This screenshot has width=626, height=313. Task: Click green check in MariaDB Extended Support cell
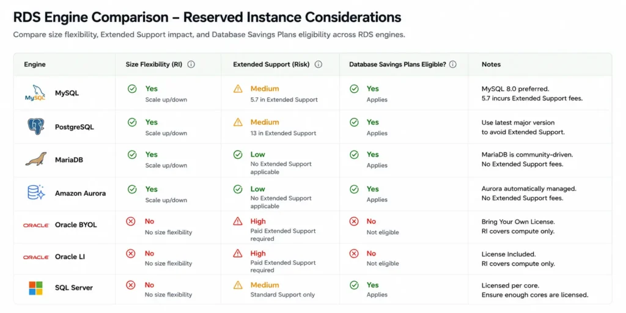238,155
